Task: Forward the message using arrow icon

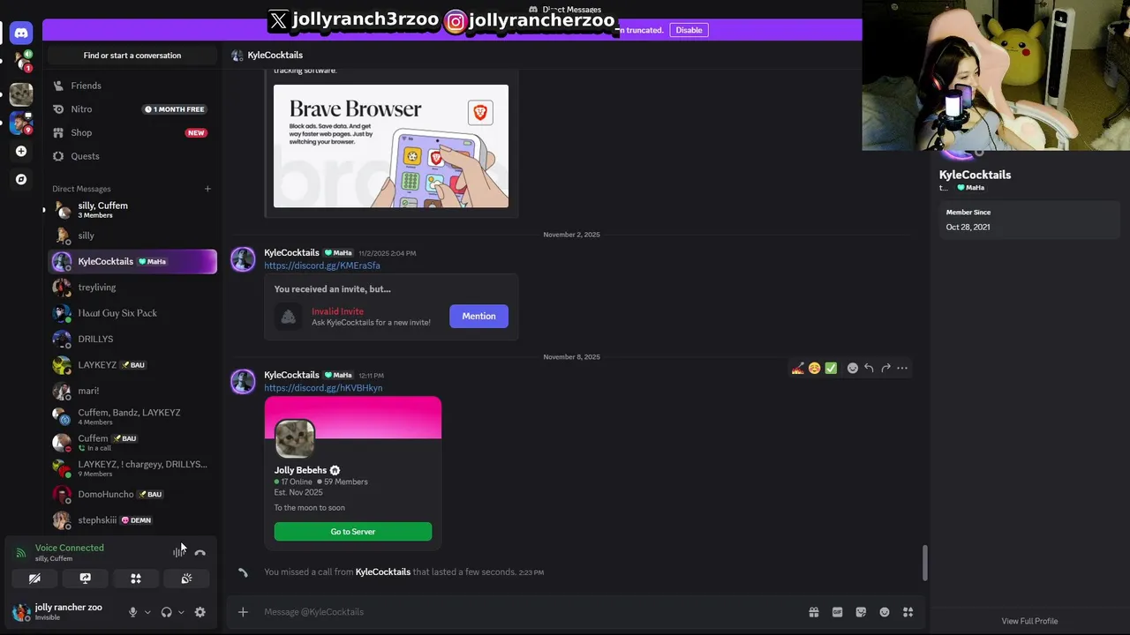Action: pos(885,368)
